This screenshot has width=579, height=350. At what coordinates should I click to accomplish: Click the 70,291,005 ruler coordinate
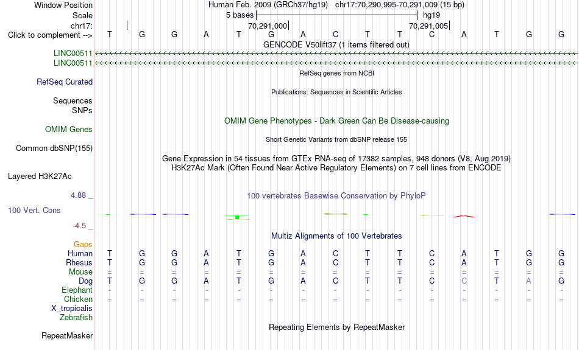click(428, 26)
